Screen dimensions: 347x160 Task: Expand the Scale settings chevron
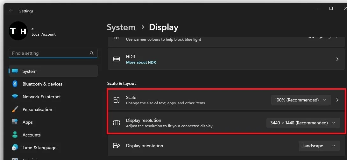(x=337, y=100)
